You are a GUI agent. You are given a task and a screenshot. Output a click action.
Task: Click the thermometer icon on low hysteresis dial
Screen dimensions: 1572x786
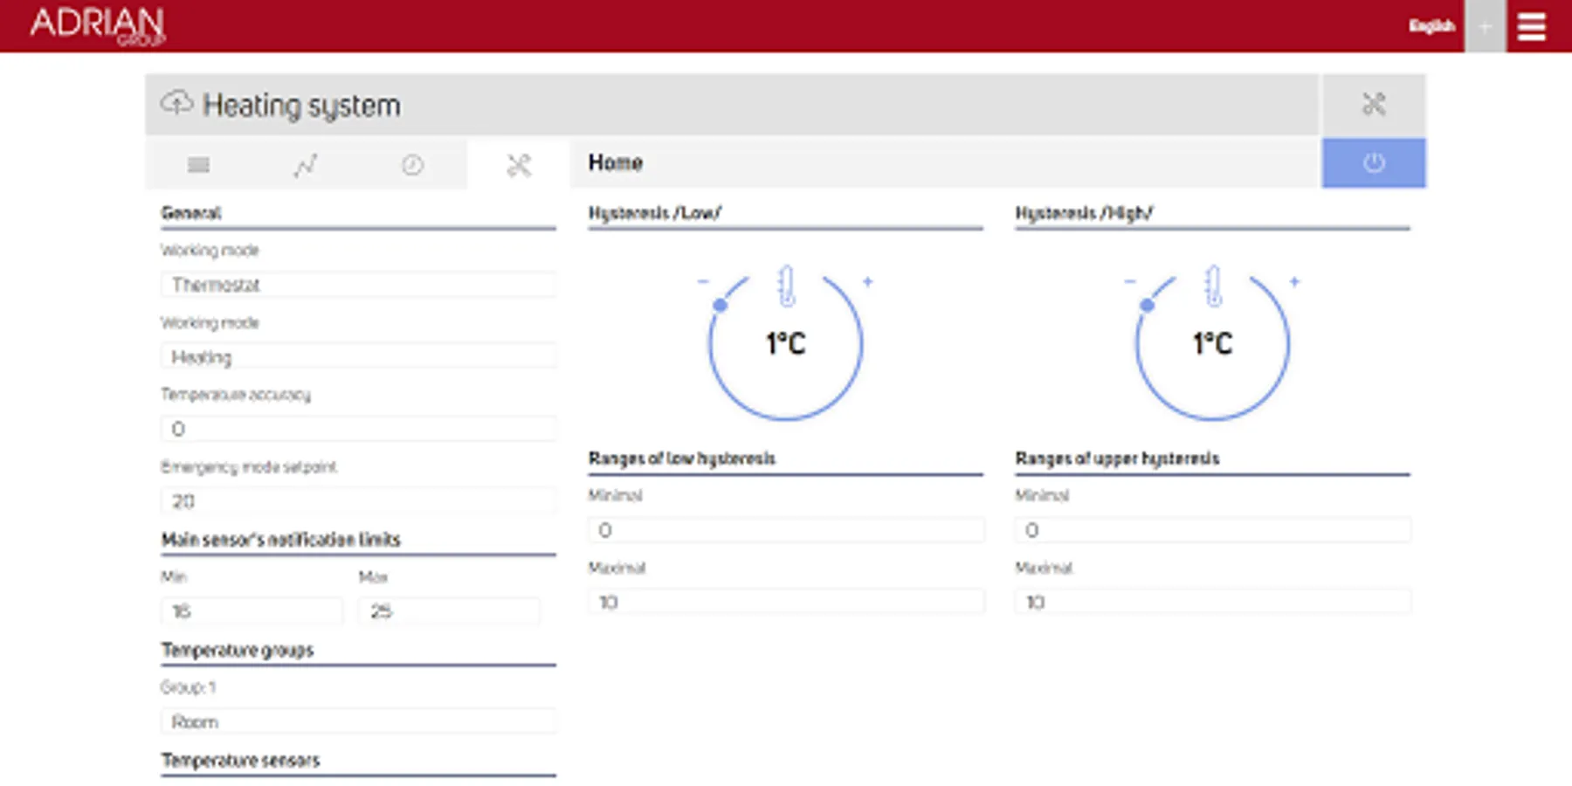tap(786, 286)
